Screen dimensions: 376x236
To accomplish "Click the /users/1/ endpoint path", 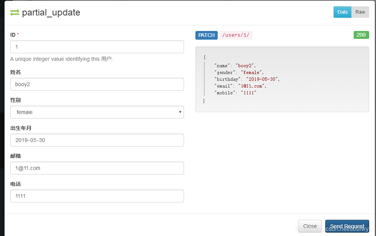I will point(236,35).
